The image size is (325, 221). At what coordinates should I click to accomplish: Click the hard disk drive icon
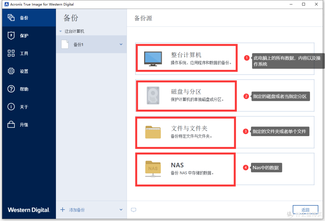point(153,95)
